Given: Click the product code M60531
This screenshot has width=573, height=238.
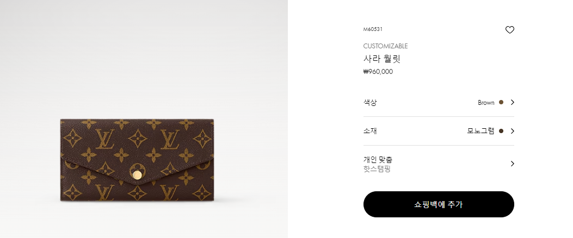Looking at the screenshot, I should (373, 29).
